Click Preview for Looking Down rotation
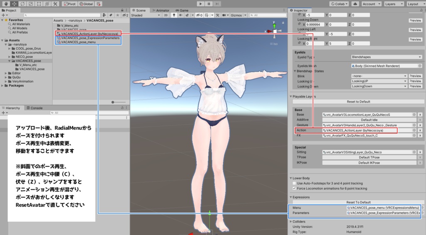The width and height of the screenshot is (426, 235). pyautogui.click(x=416, y=20)
